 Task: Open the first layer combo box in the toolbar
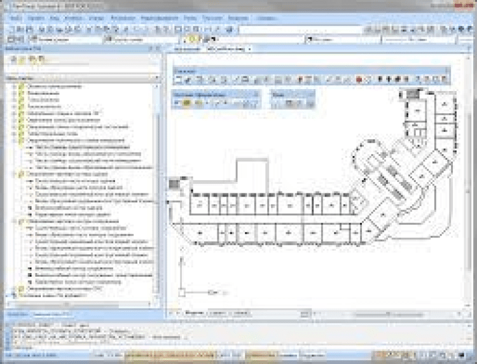(66, 39)
